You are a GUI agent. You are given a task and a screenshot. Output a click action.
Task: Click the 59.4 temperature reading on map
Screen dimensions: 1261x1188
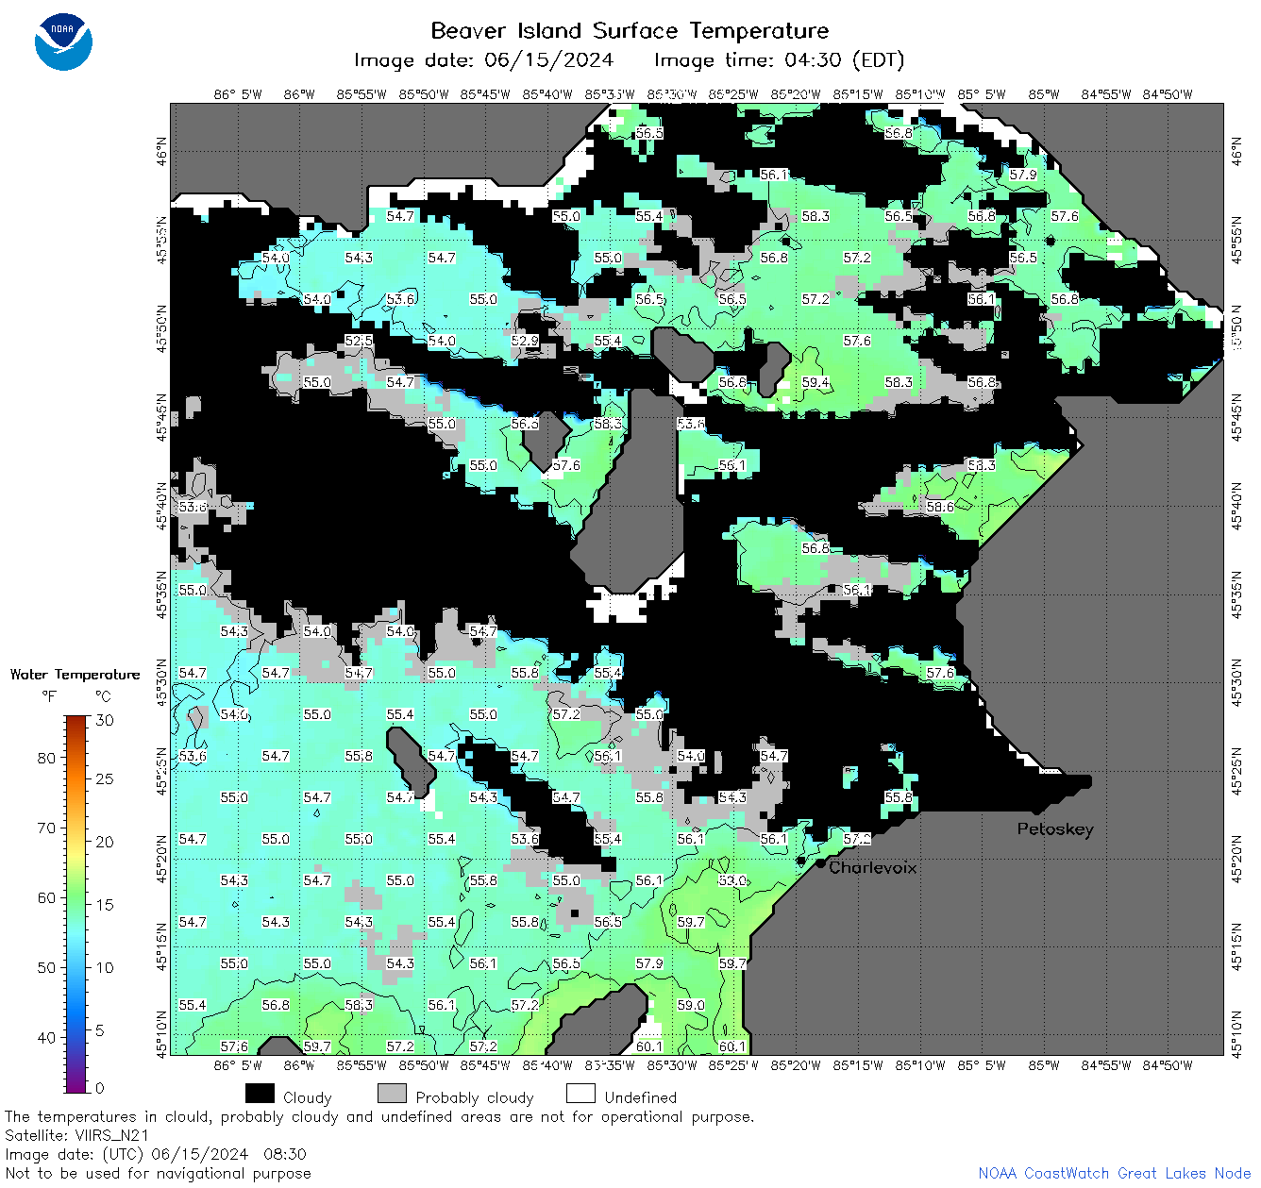tap(815, 382)
